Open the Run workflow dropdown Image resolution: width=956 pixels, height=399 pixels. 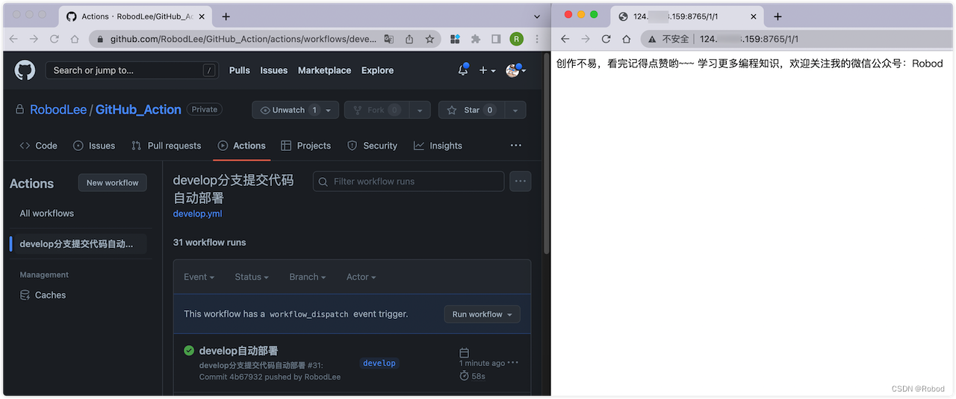(482, 315)
